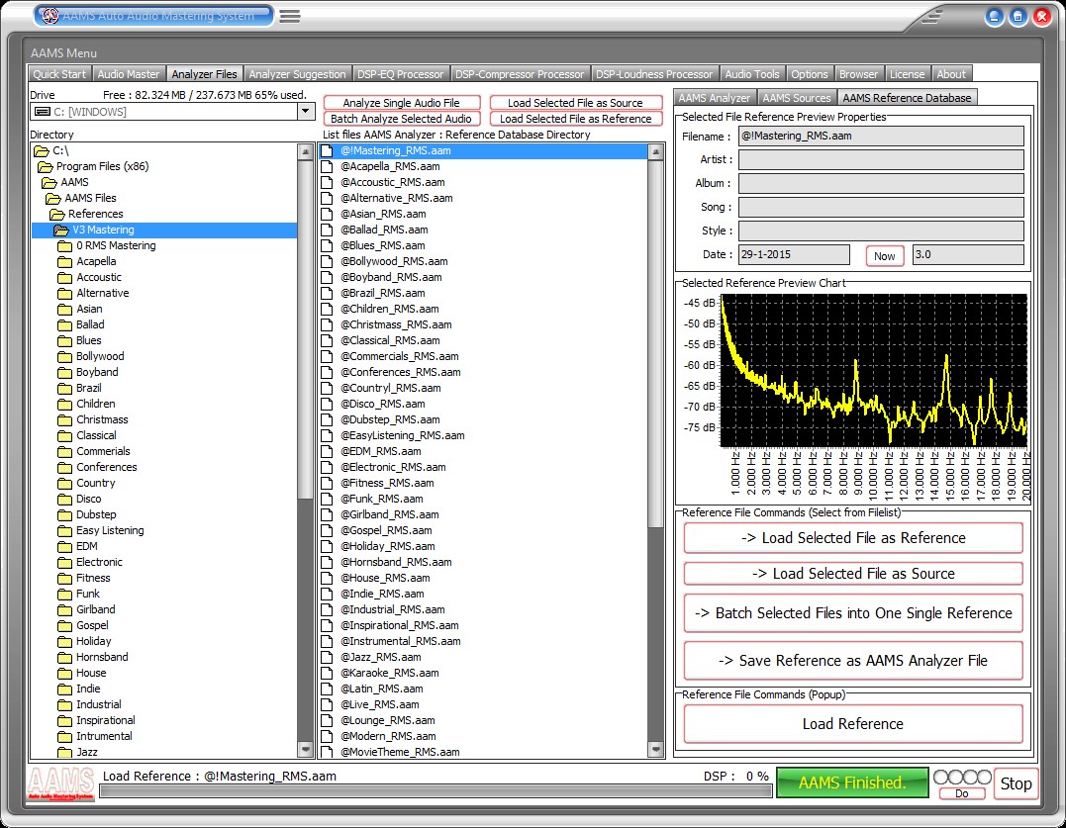Click the C: [WINDOWS] drive combo box

tap(172, 112)
